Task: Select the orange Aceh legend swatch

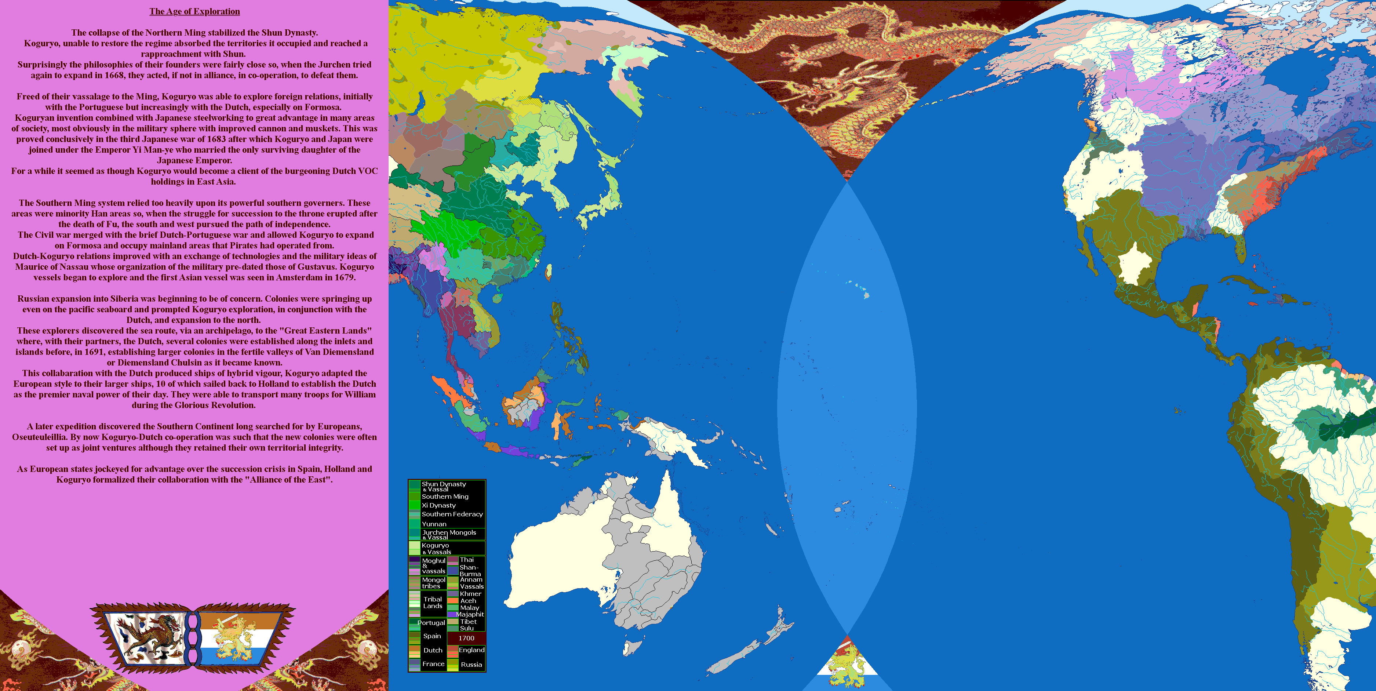Action: [452, 601]
